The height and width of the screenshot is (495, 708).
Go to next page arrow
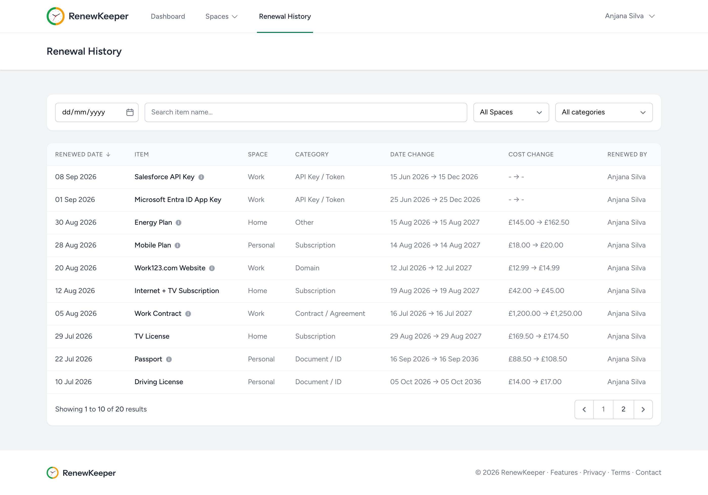(x=643, y=409)
